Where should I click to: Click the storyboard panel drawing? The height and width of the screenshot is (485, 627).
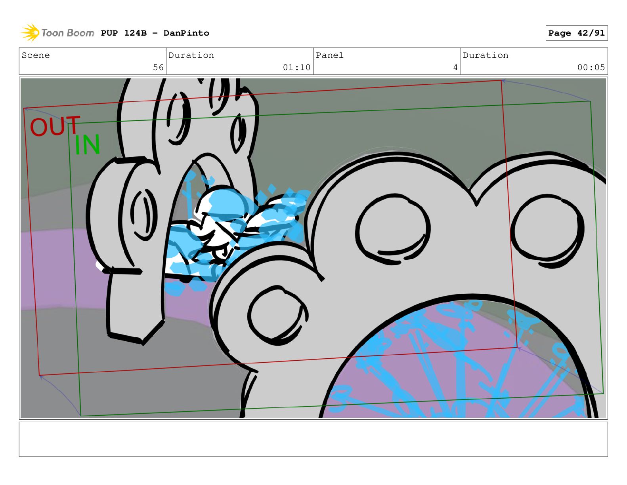point(313,248)
